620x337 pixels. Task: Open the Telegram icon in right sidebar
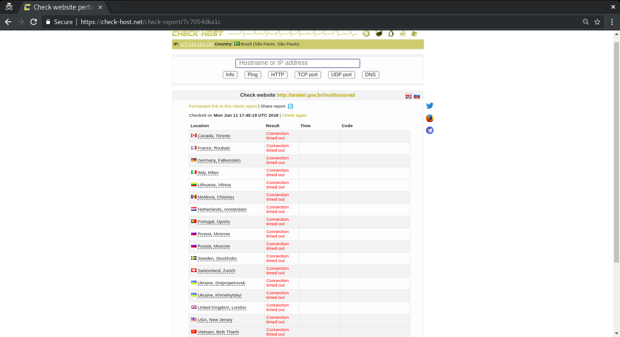pos(430,130)
